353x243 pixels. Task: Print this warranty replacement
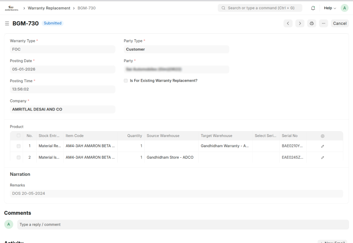point(312,23)
